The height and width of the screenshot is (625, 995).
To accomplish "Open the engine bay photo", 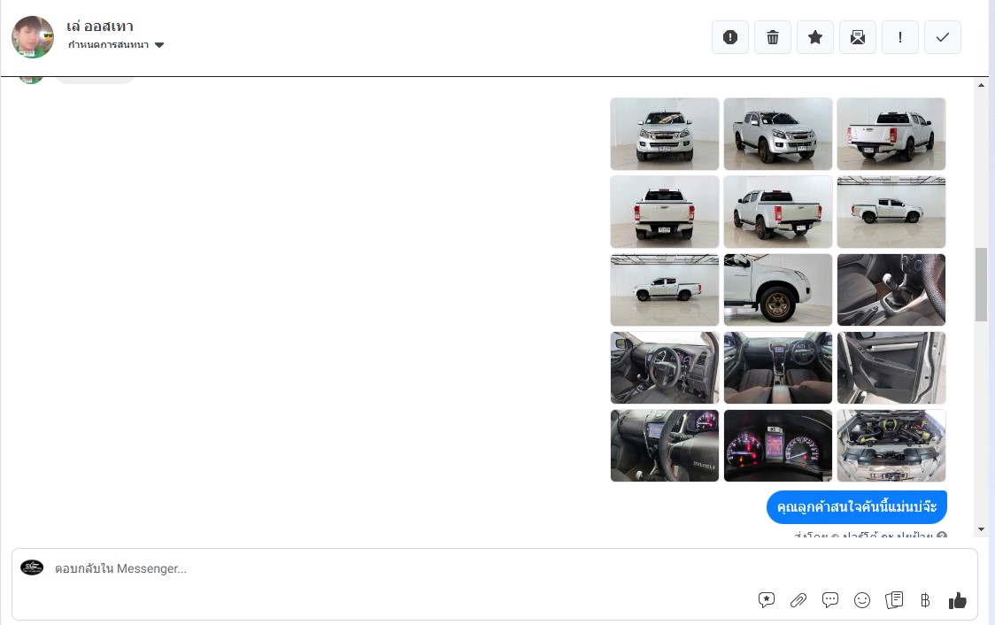I will pyautogui.click(x=891, y=445).
